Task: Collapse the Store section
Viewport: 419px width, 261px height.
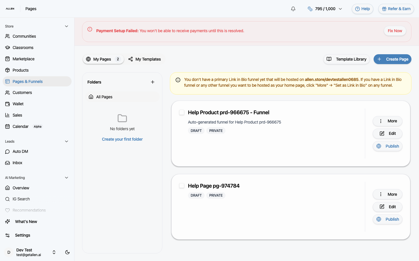Action: coord(66,26)
